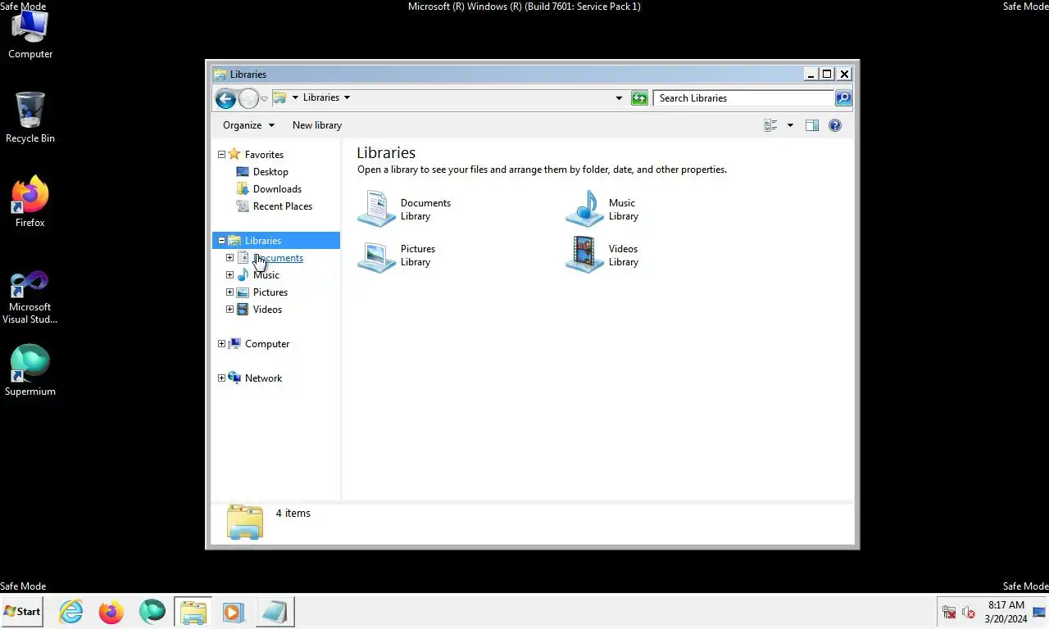
Task: Click the muted volume tray icon
Action: point(968,612)
